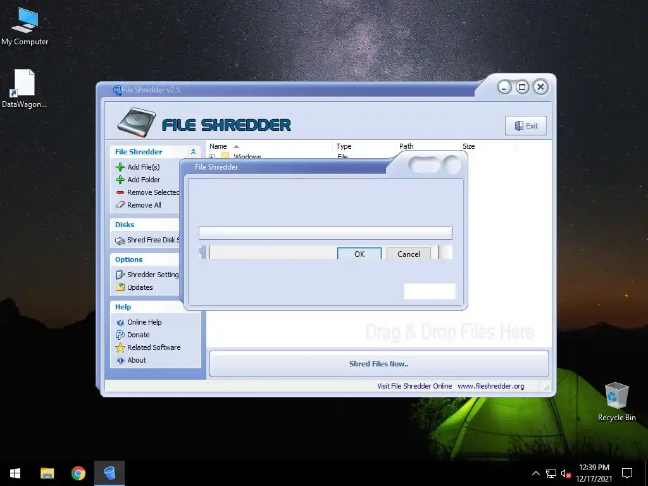Click File Shredder taskbar icon

click(109, 473)
